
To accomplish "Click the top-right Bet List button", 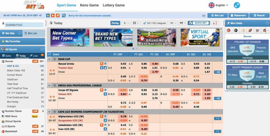I will click(218, 15).
